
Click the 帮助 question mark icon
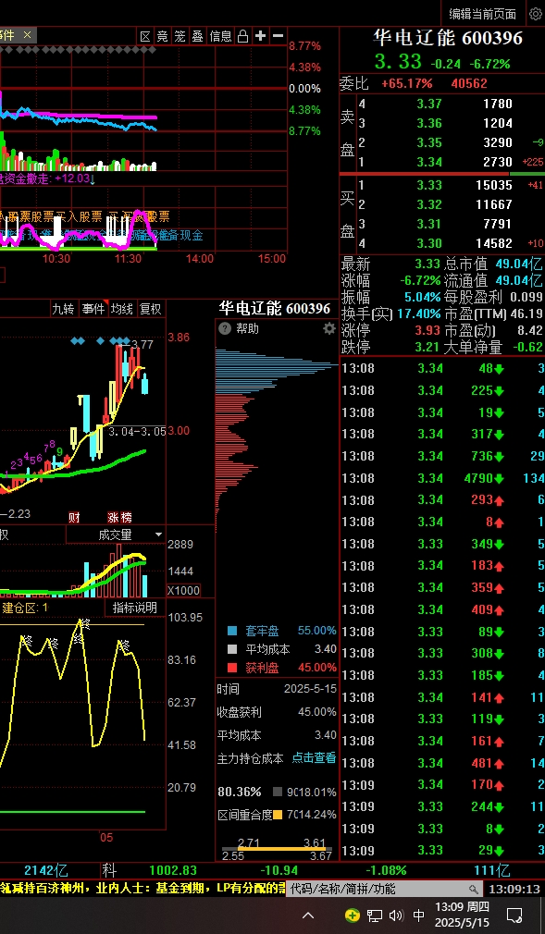(224, 328)
